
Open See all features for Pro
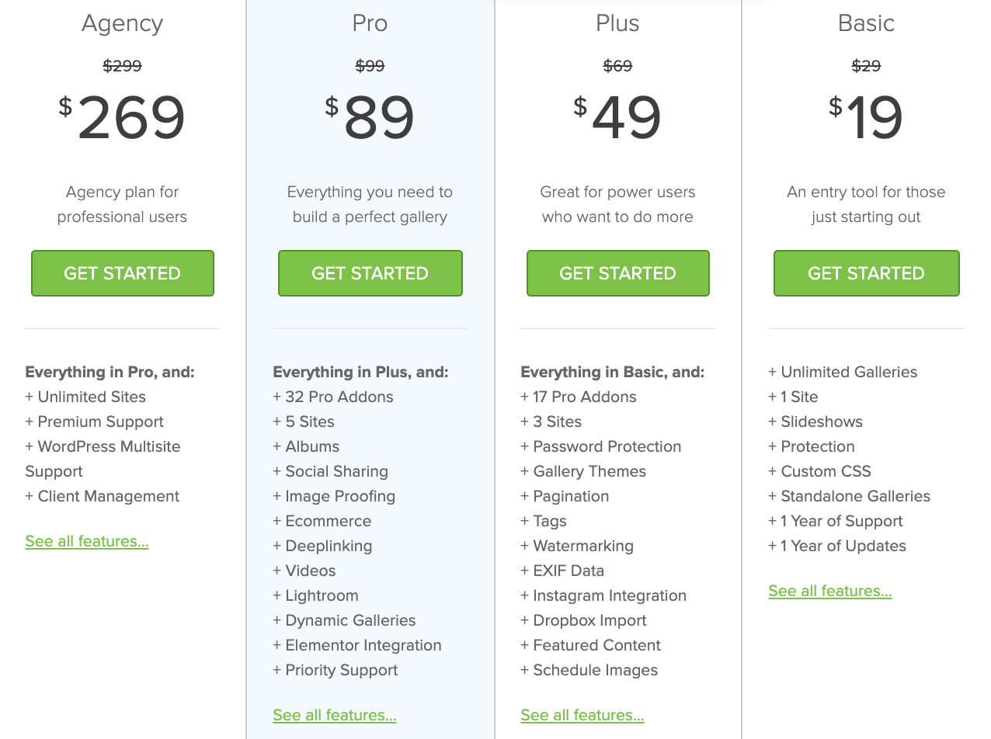point(335,715)
